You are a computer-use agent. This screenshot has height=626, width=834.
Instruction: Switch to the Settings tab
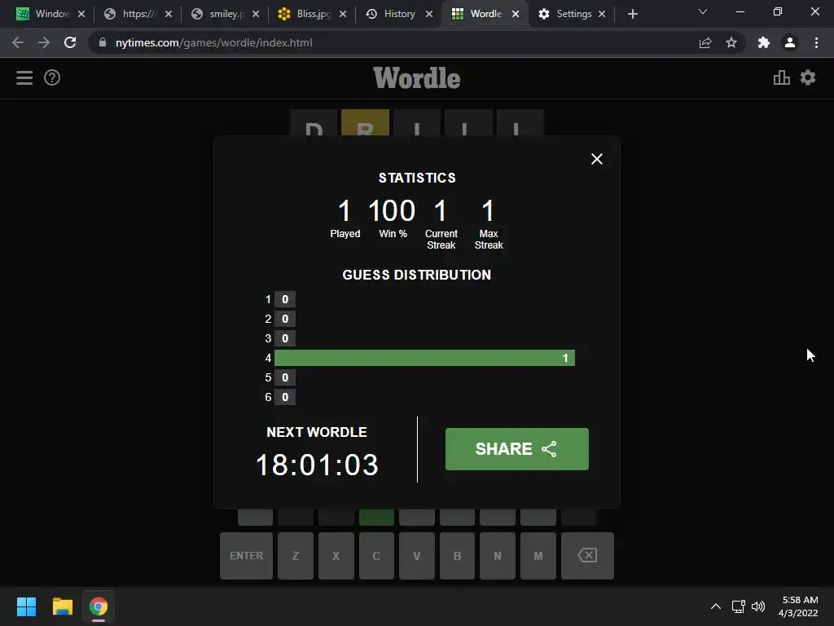tap(573, 14)
